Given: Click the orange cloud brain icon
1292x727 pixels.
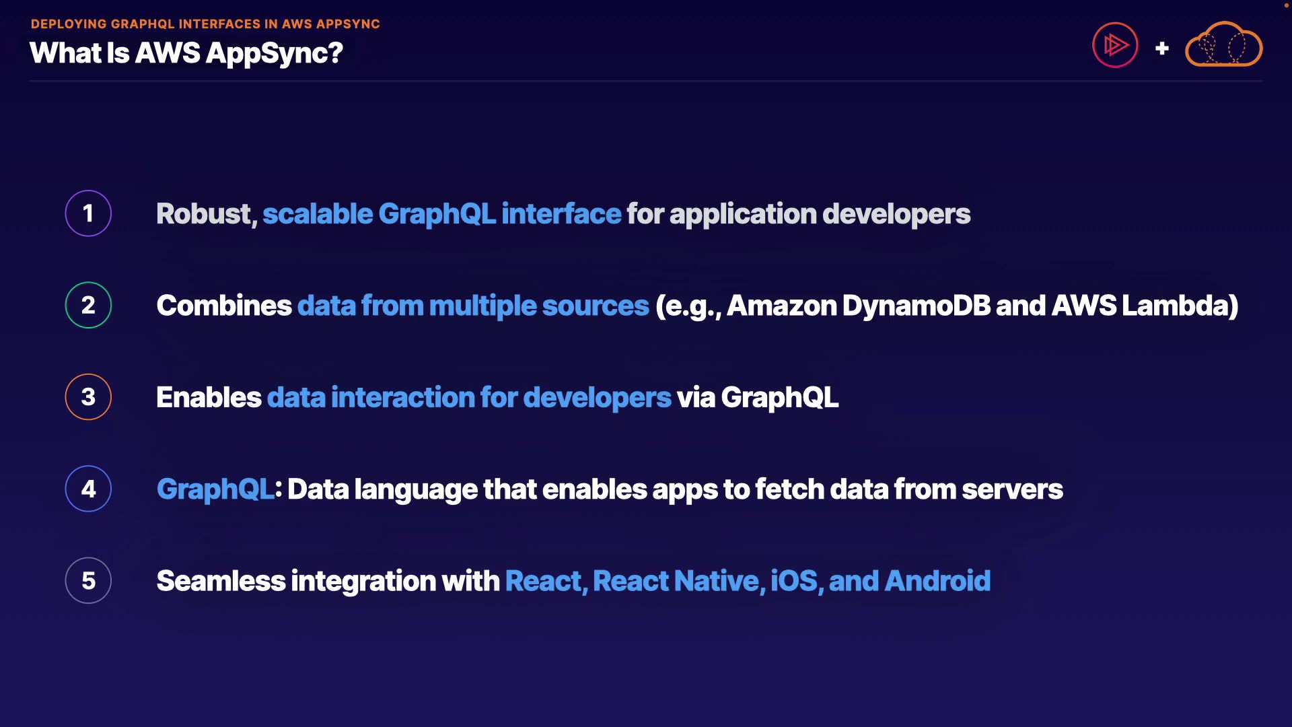Looking at the screenshot, I should (x=1223, y=45).
